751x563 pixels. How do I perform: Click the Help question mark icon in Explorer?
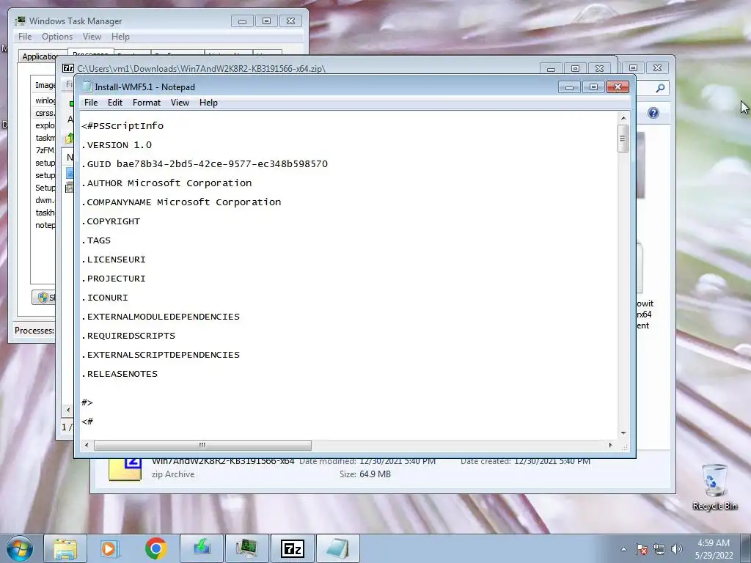point(653,113)
